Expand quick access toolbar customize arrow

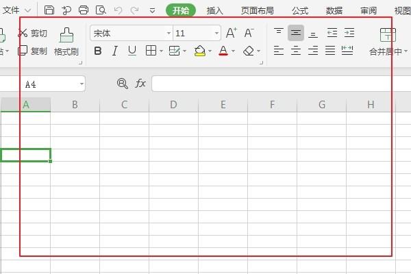[152, 10]
